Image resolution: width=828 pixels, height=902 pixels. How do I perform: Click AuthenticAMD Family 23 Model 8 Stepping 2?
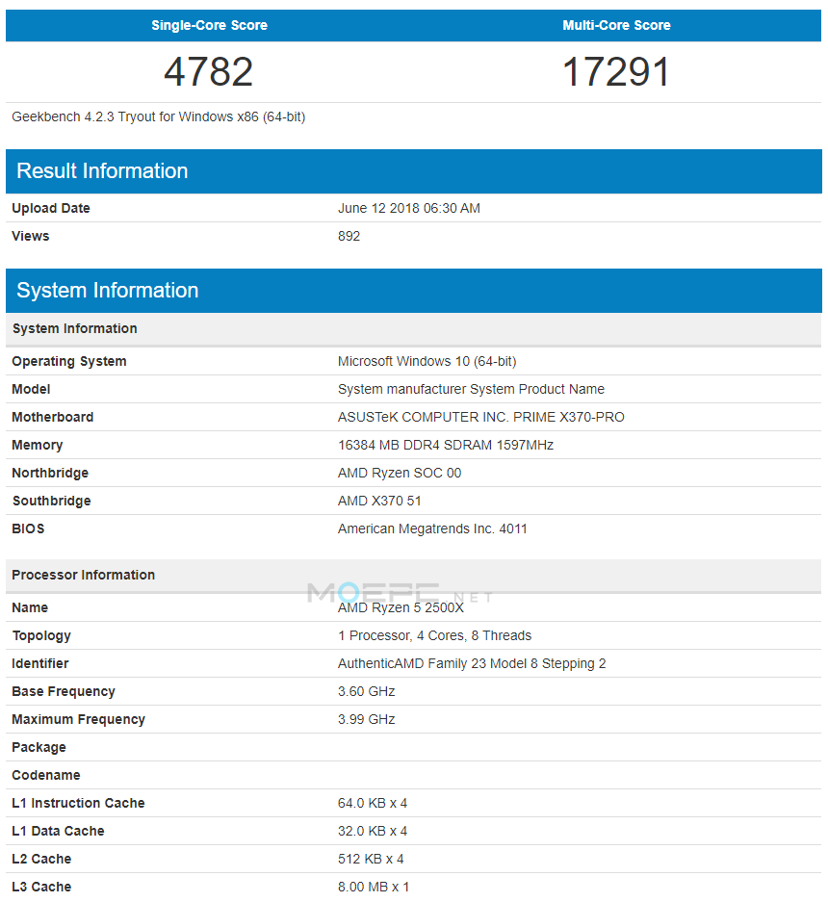pyautogui.click(x=472, y=664)
